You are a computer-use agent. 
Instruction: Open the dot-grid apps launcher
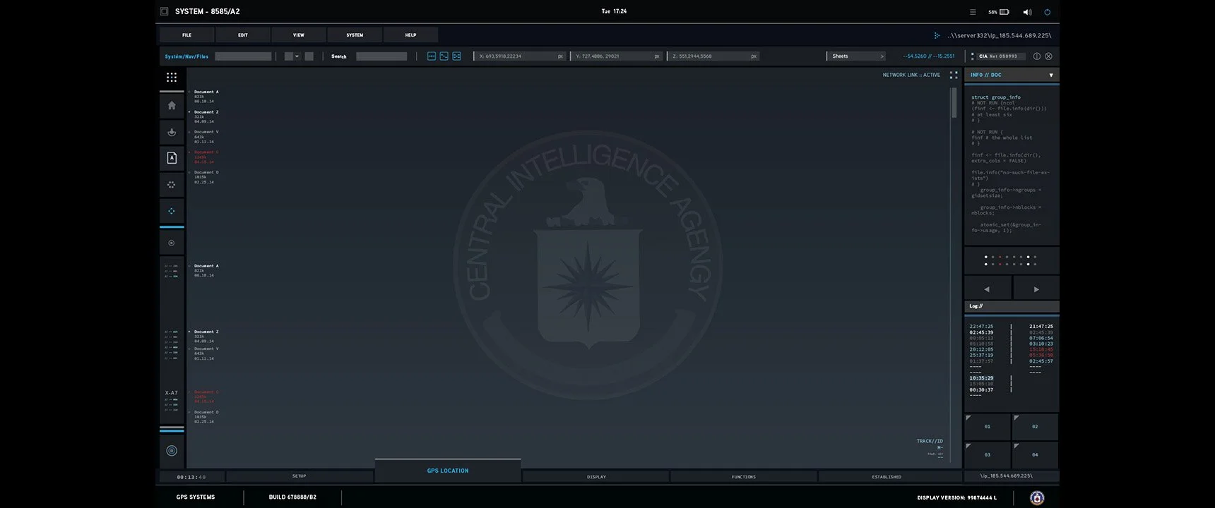[x=172, y=77]
